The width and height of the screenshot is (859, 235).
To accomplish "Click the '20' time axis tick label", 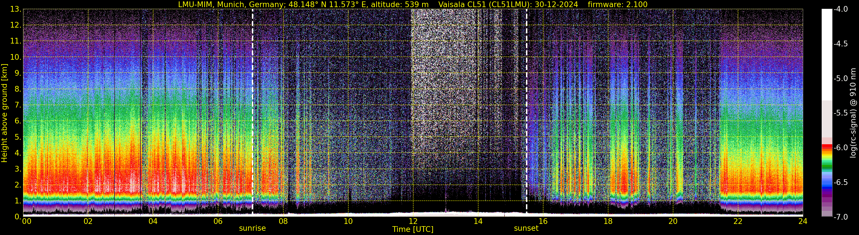I will click(x=673, y=221).
